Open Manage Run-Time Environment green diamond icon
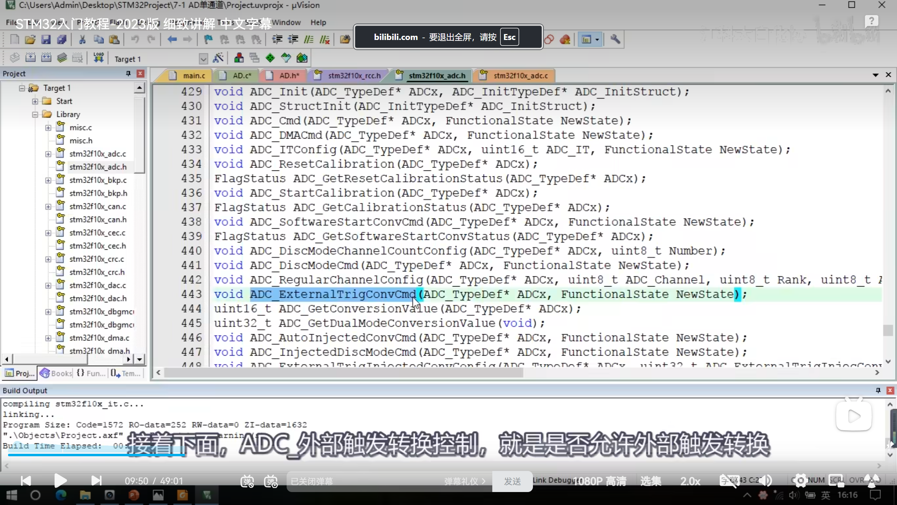The image size is (897, 505). 270,58
